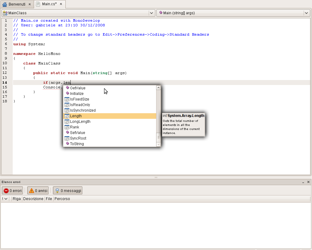Click the house icon on the Benvenuti tab
The image size is (312, 250).
4,4
